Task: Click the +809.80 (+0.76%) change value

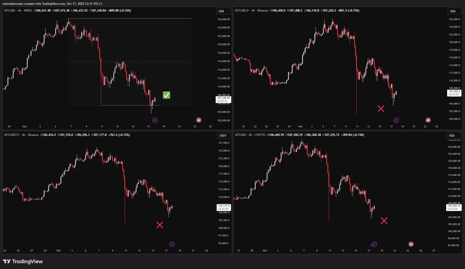Action: coord(119,10)
